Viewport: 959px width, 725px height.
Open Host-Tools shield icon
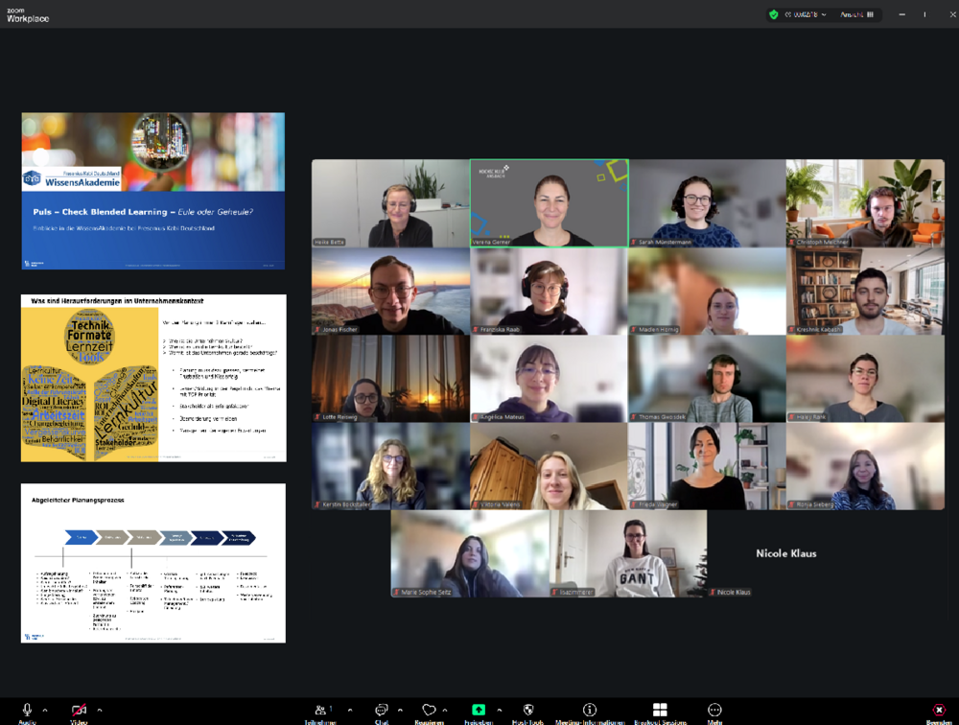(527, 711)
